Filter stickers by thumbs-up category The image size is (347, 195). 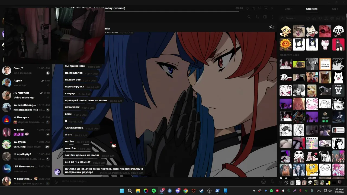314,18
